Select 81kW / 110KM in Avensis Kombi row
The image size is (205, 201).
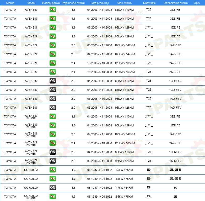click(124, 116)
